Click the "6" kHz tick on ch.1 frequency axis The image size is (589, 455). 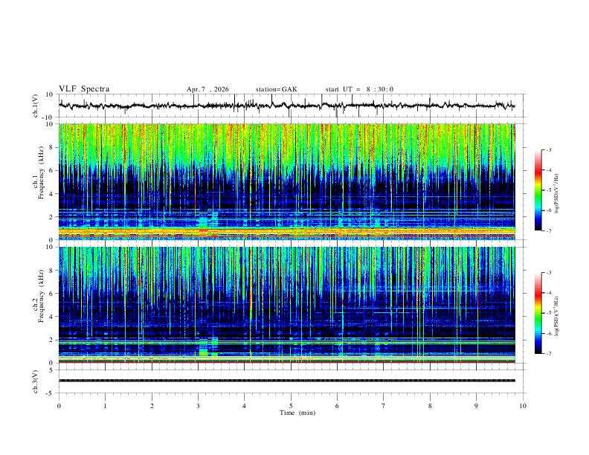(51, 170)
